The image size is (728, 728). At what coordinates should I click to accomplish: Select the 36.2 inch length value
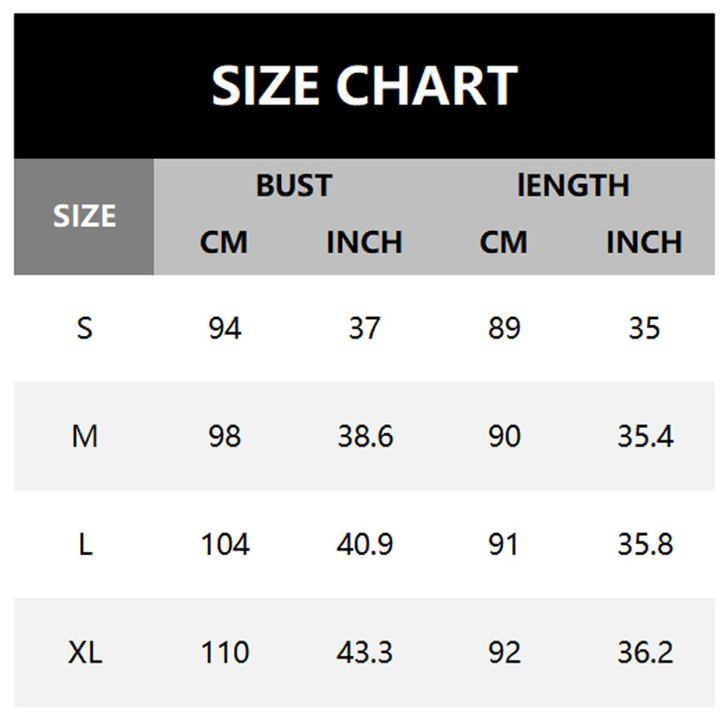pos(644,652)
